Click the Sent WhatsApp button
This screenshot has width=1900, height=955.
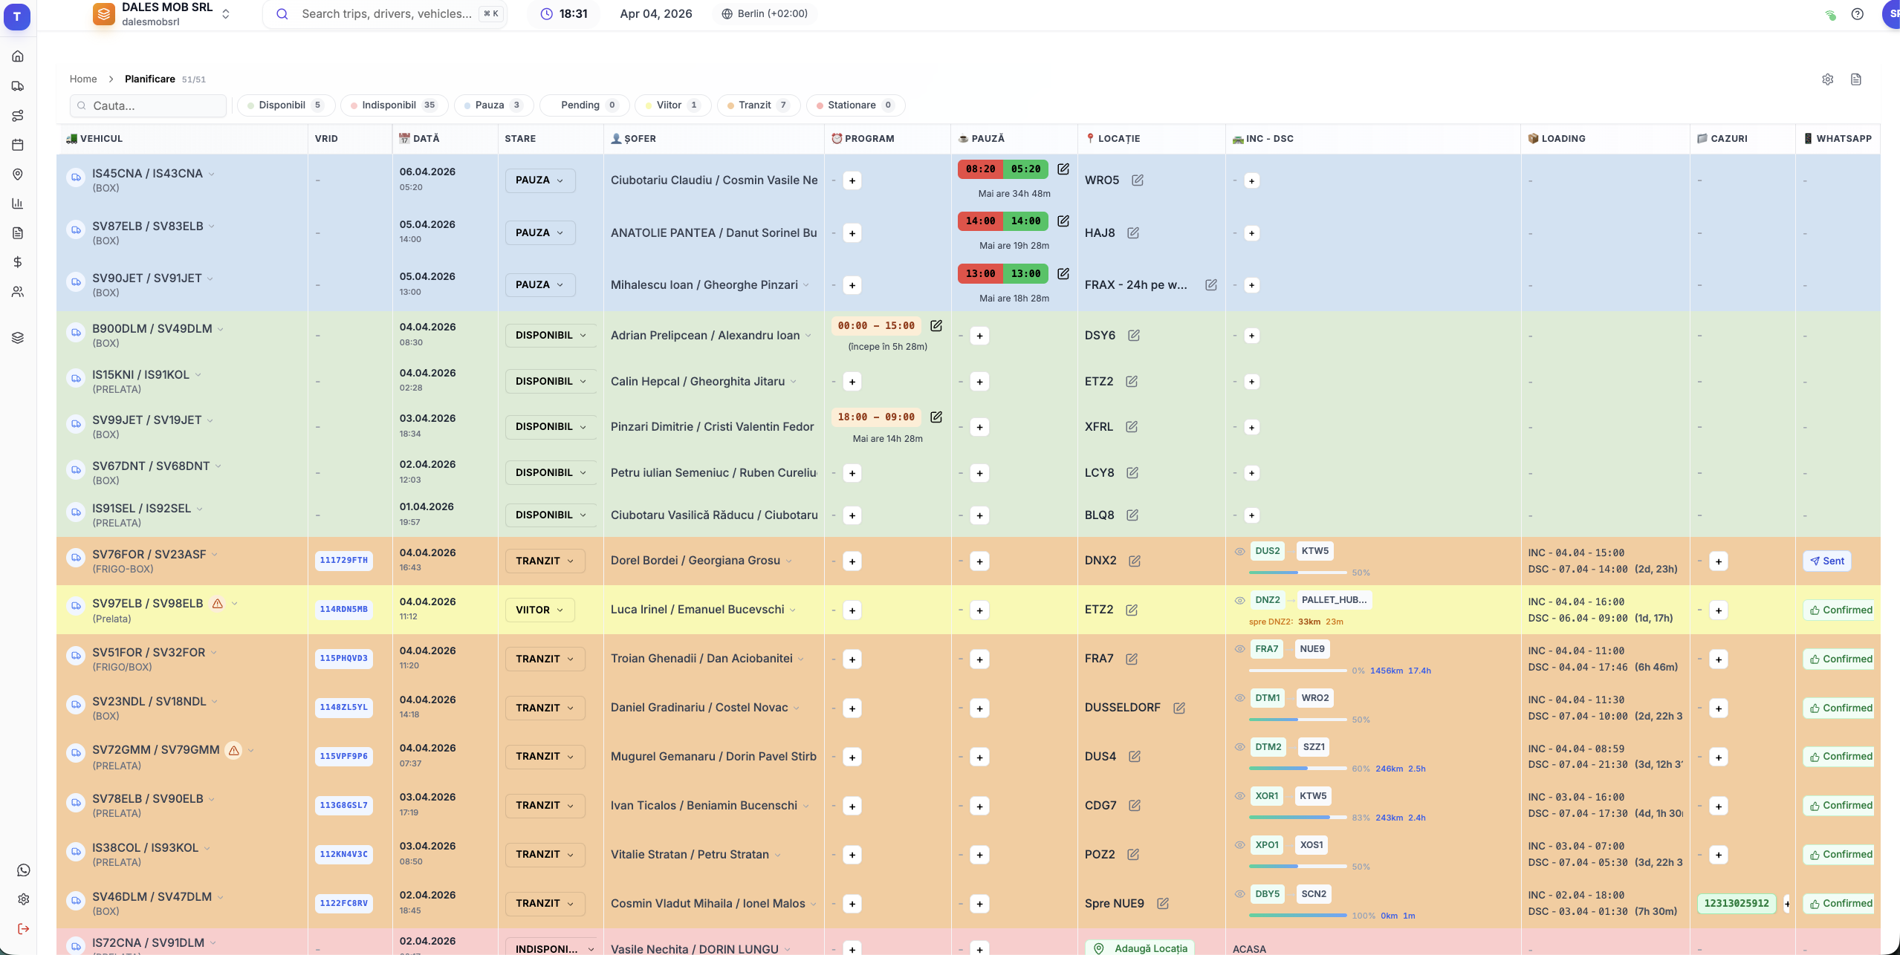[x=1826, y=561]
